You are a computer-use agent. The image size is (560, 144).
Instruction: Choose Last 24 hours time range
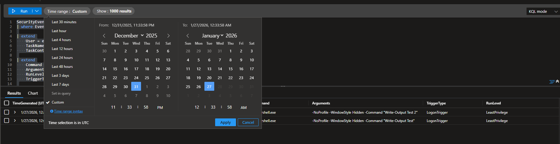coord(62,58)
